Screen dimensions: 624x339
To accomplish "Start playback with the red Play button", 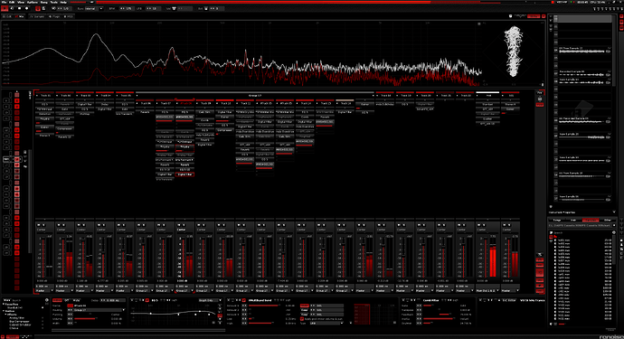I will pos(5,8).
